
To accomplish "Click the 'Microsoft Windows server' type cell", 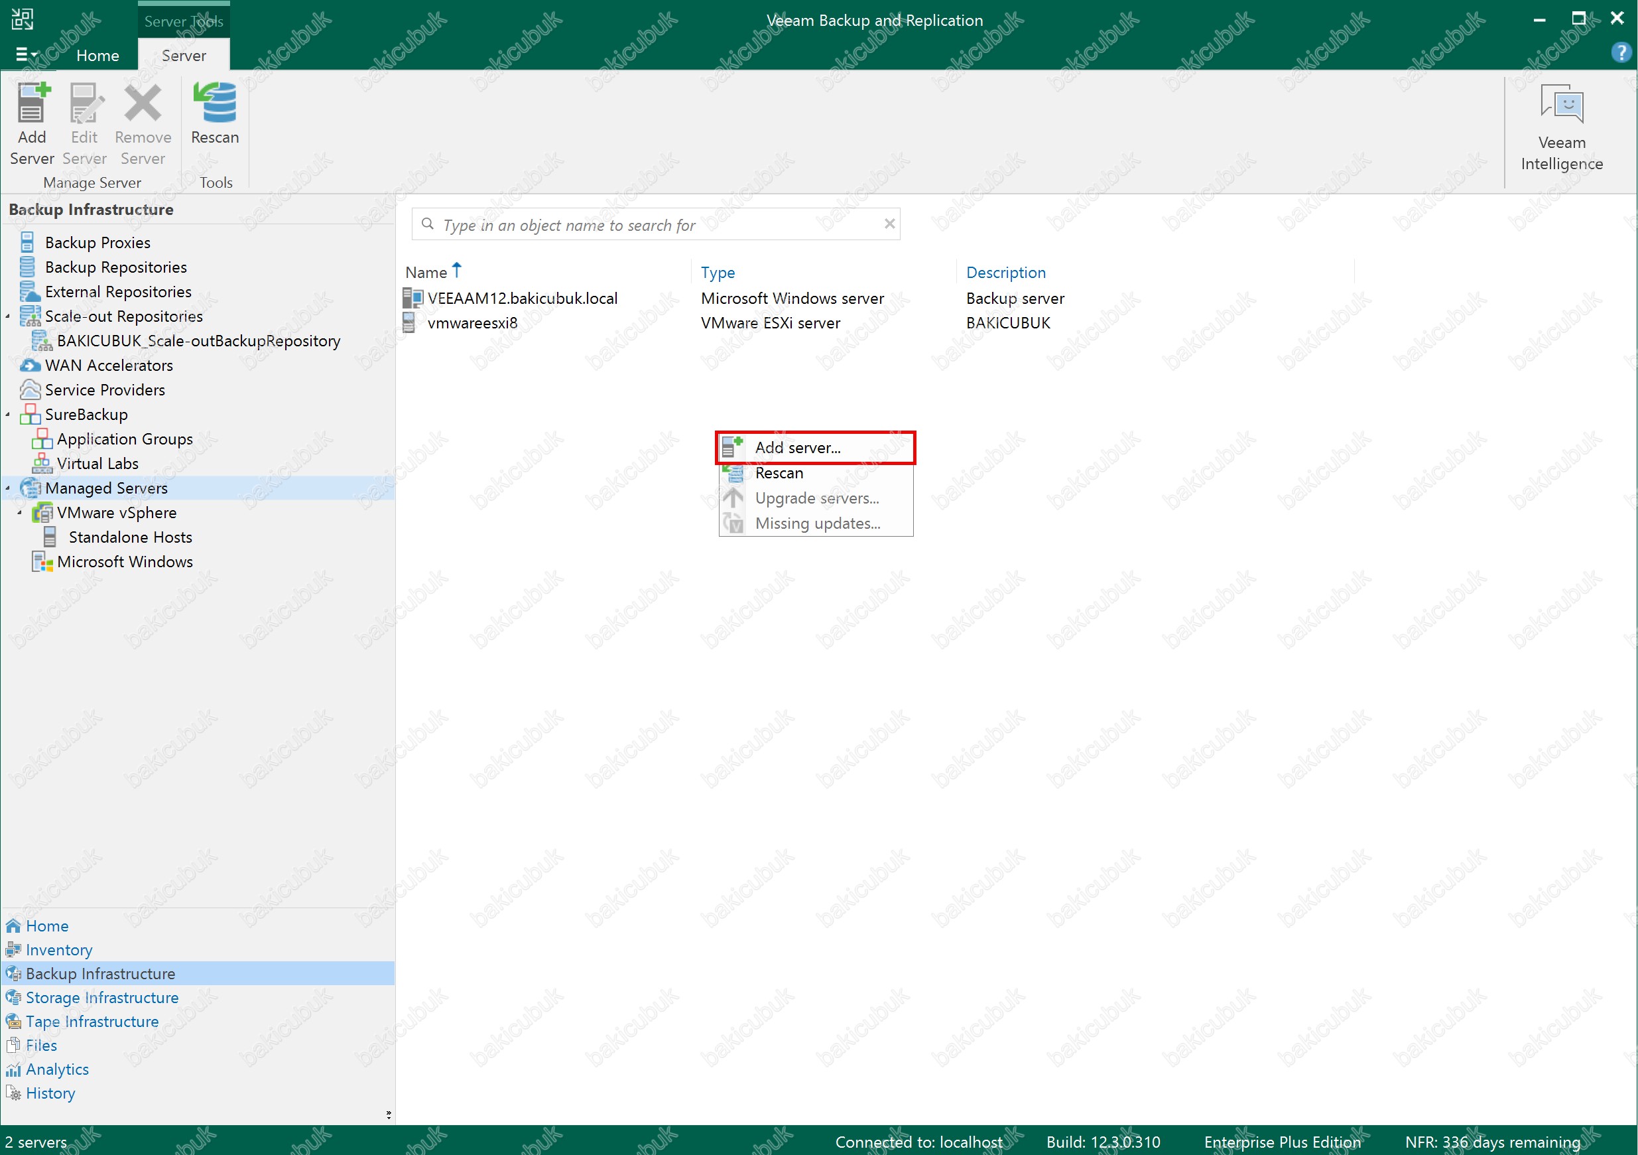I will tap(792, 299).
